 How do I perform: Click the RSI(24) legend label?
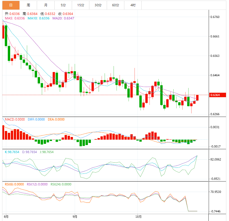pos(61,184)
